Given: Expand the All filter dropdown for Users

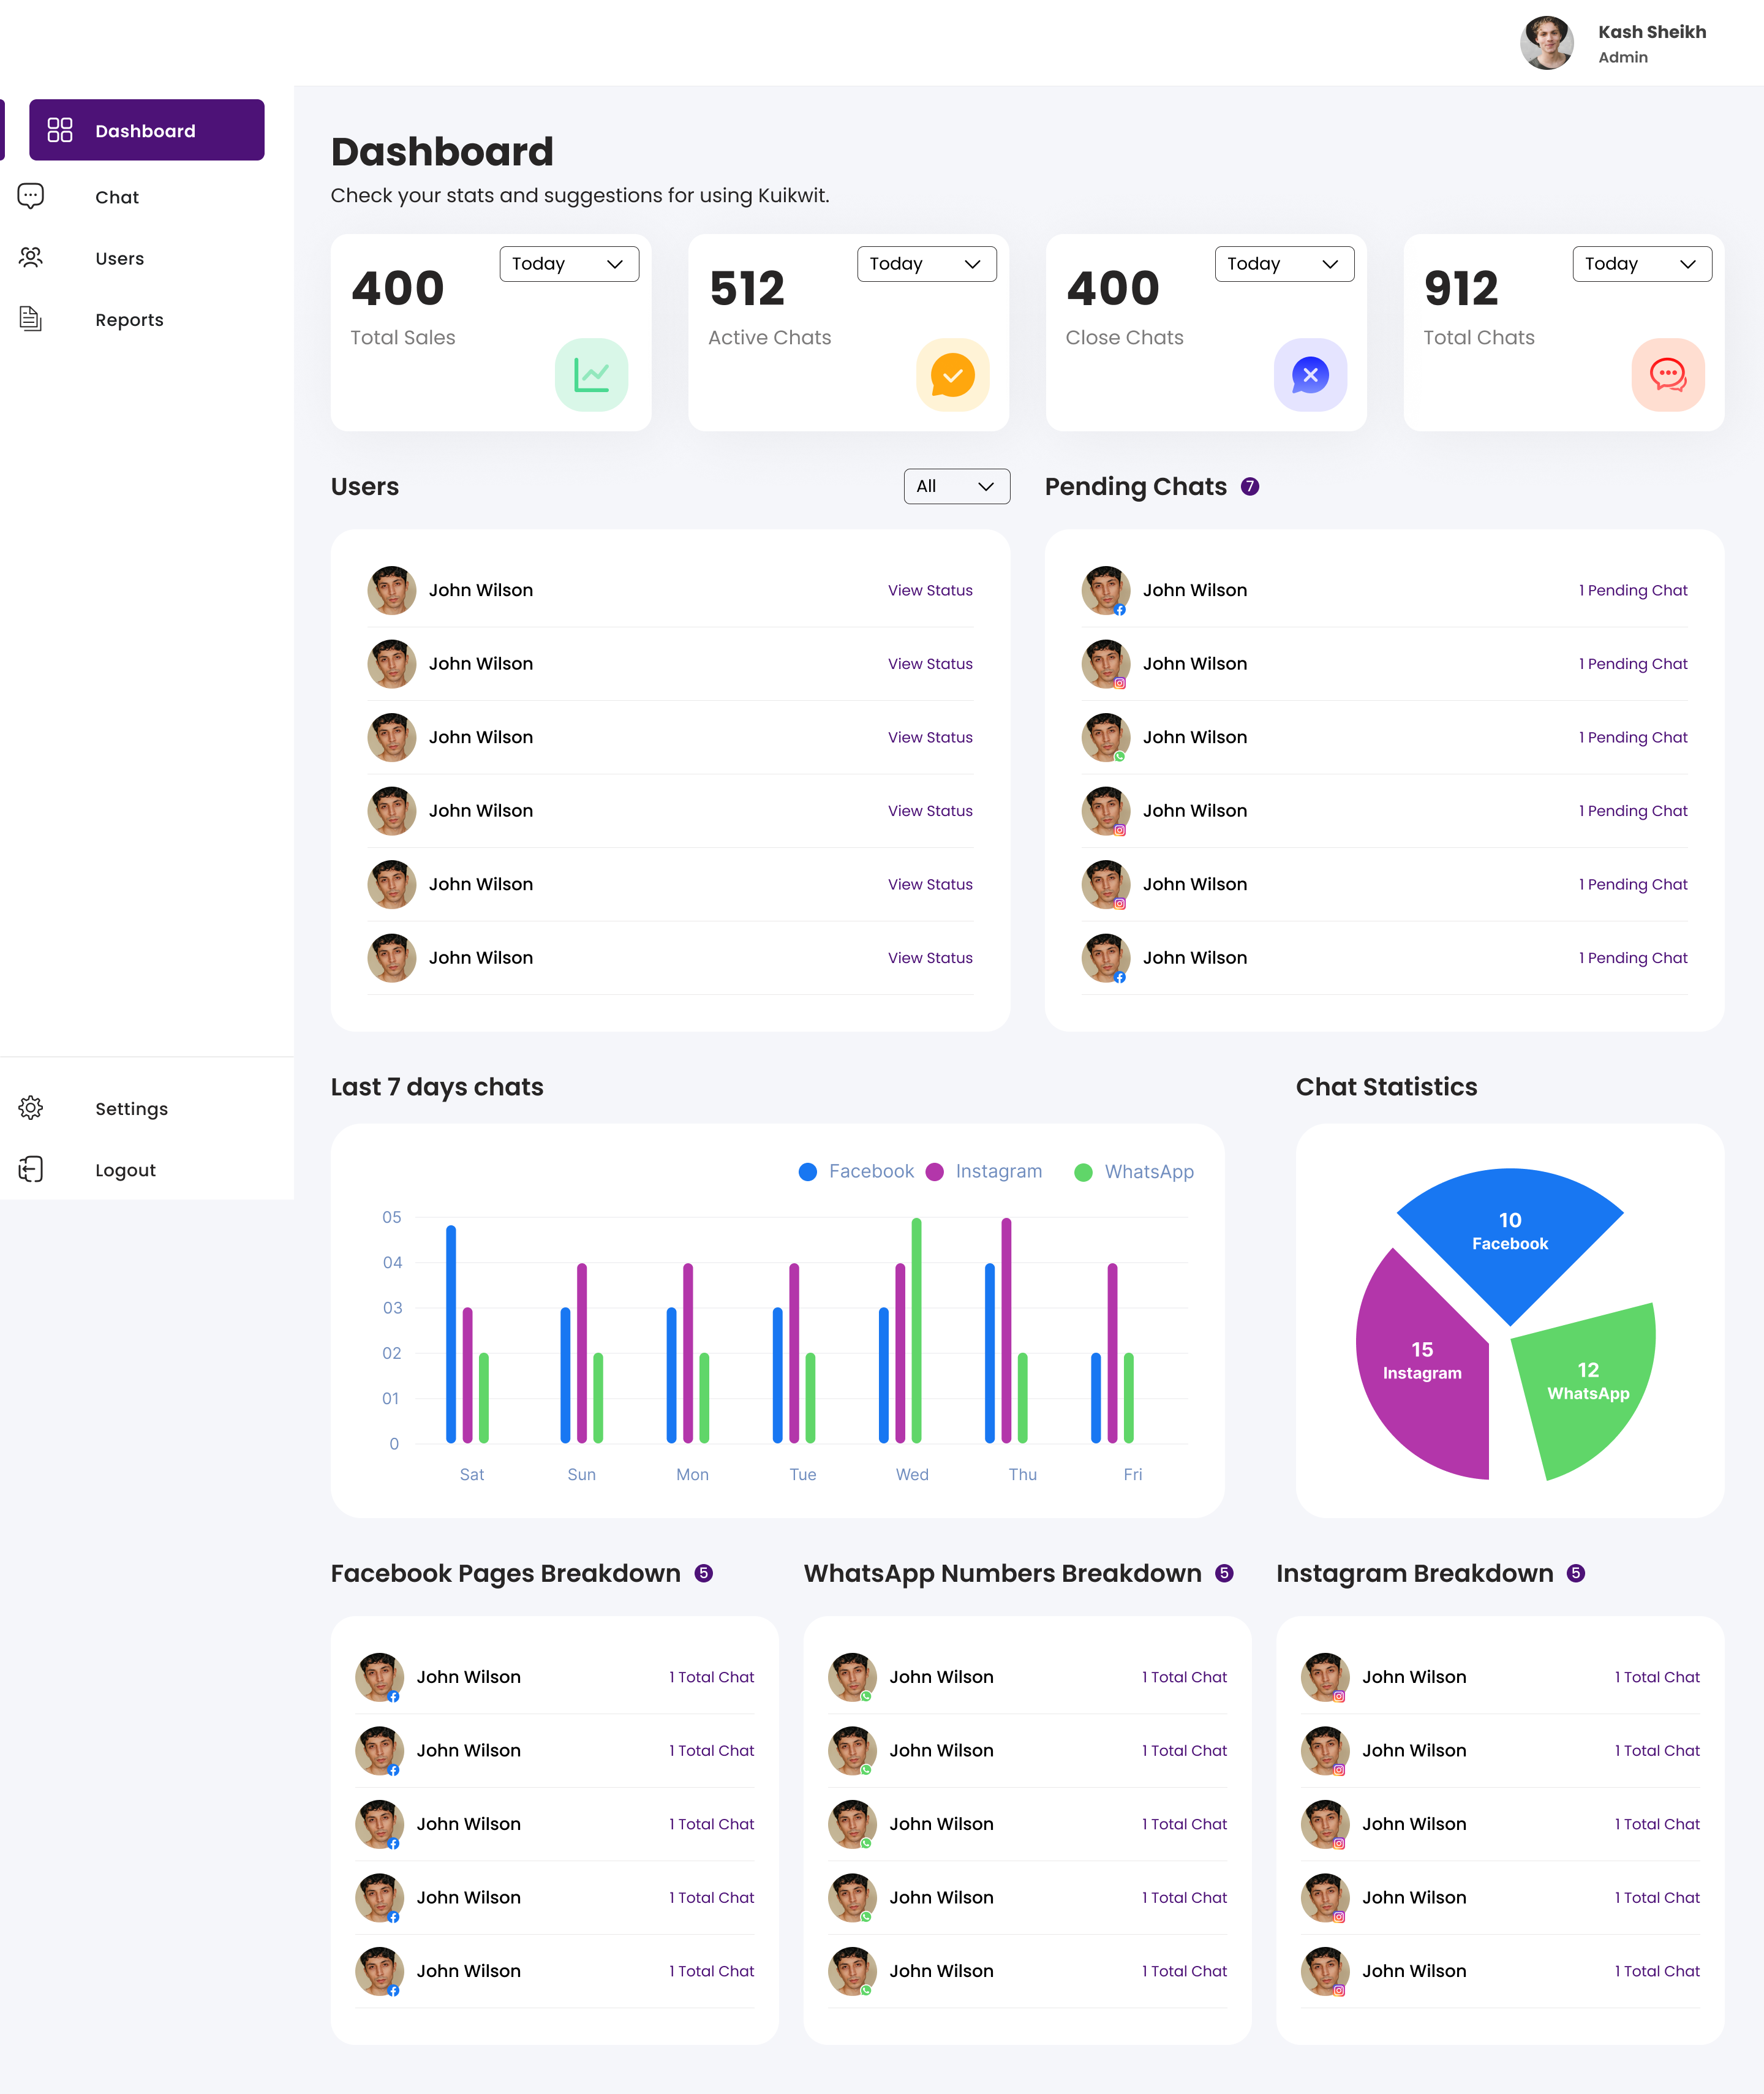Looking at the screenshot, I should 956,487.
